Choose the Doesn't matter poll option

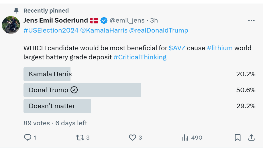click(52, 106)
